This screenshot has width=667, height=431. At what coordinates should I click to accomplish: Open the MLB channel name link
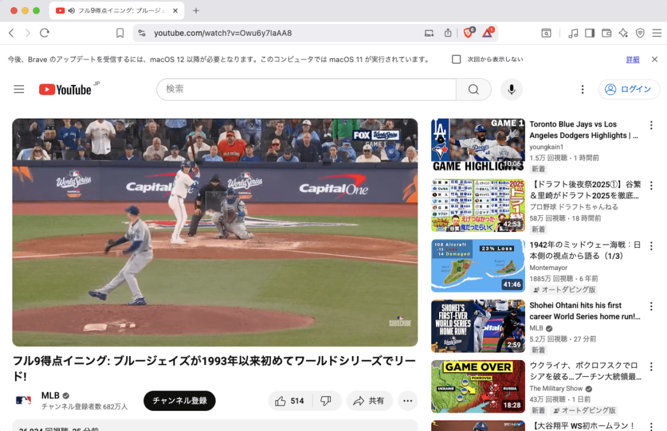(x=51, y=395)
